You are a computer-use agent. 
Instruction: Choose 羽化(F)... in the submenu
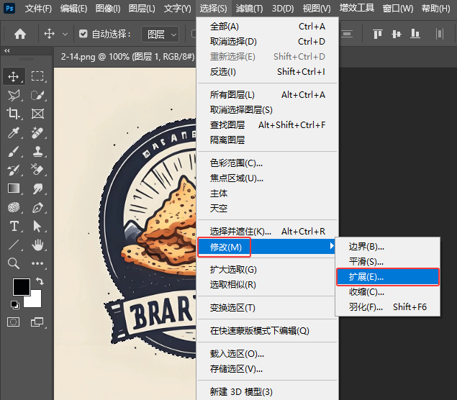pos(388,307)
